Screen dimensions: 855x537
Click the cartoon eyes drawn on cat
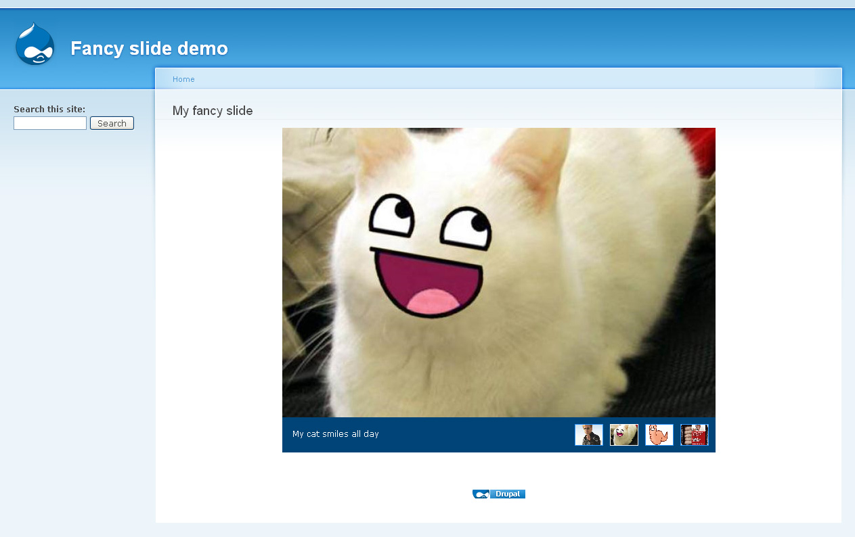click(431, 220)
